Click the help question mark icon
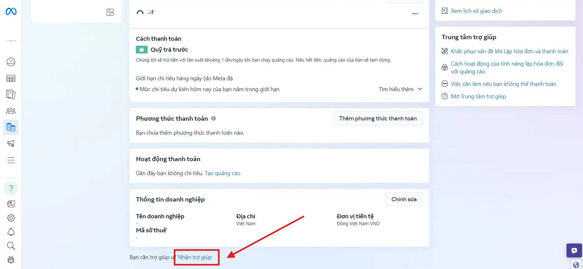583x269 pixels. (x=11, y=188)
